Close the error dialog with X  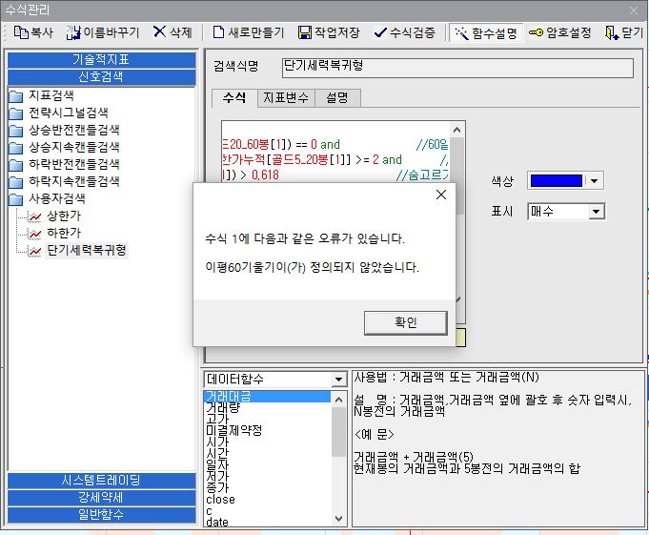click(441, 195)
